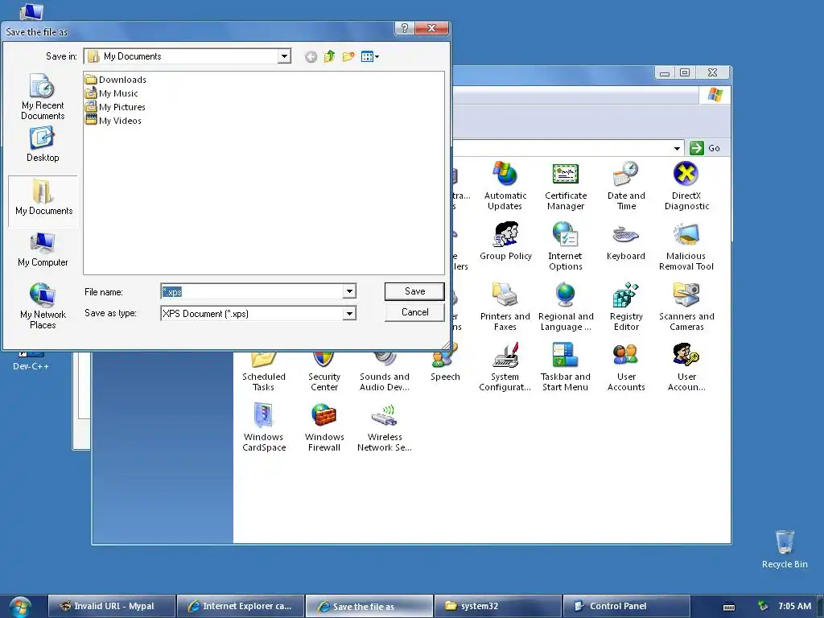The image size is (824, 618).
Task: Select Desktop in places bar
Action: click(x=43, y=145)
